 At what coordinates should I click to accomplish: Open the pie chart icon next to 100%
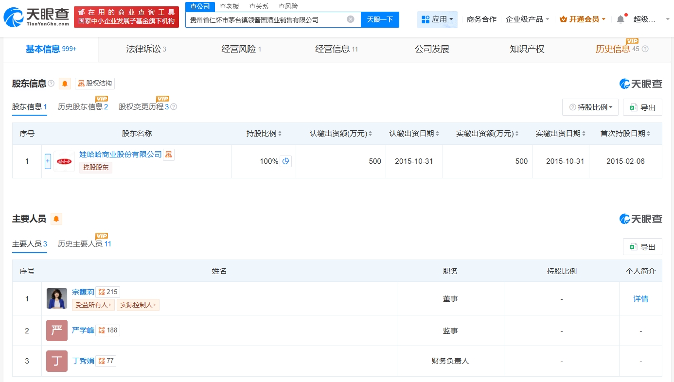tap(286, 161)
